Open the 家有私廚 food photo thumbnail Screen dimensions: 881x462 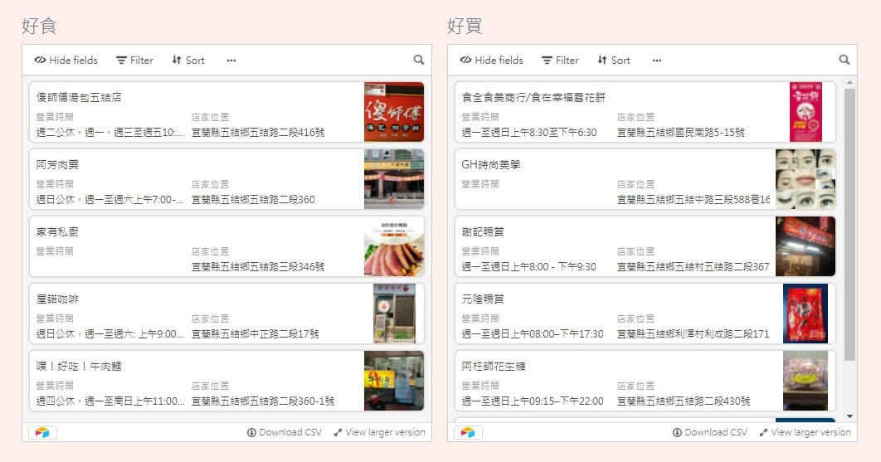tap(394, 246)
